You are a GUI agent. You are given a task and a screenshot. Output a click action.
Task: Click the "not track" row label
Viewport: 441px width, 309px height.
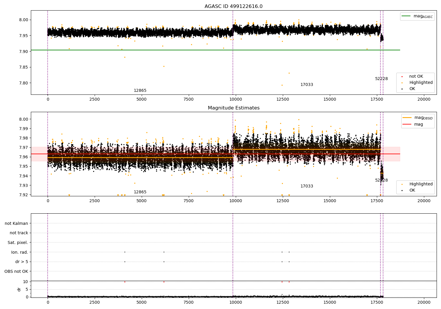pos(19,233)
